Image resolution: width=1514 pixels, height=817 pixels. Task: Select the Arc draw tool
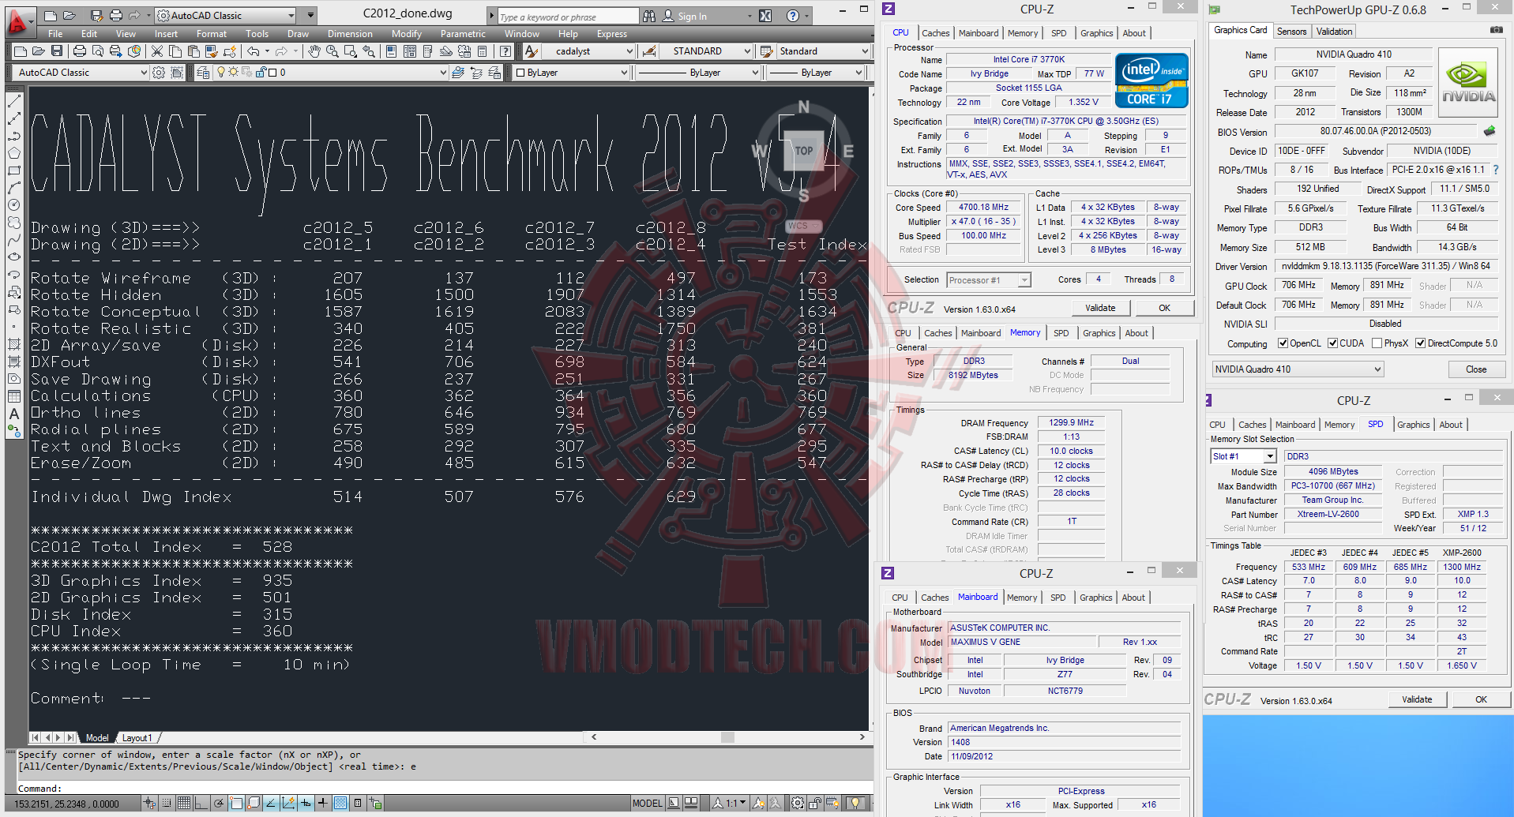point(14,188)
